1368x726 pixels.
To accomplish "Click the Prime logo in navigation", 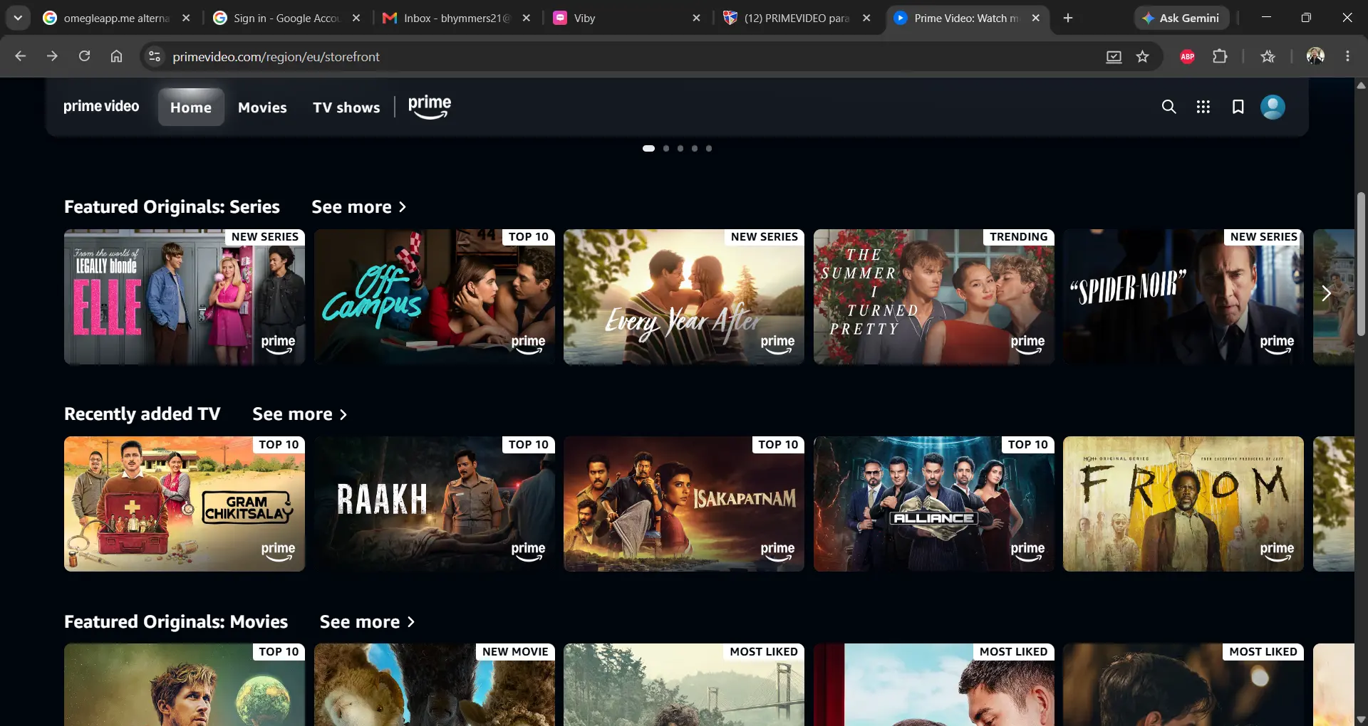I will [x=430, y=107].
